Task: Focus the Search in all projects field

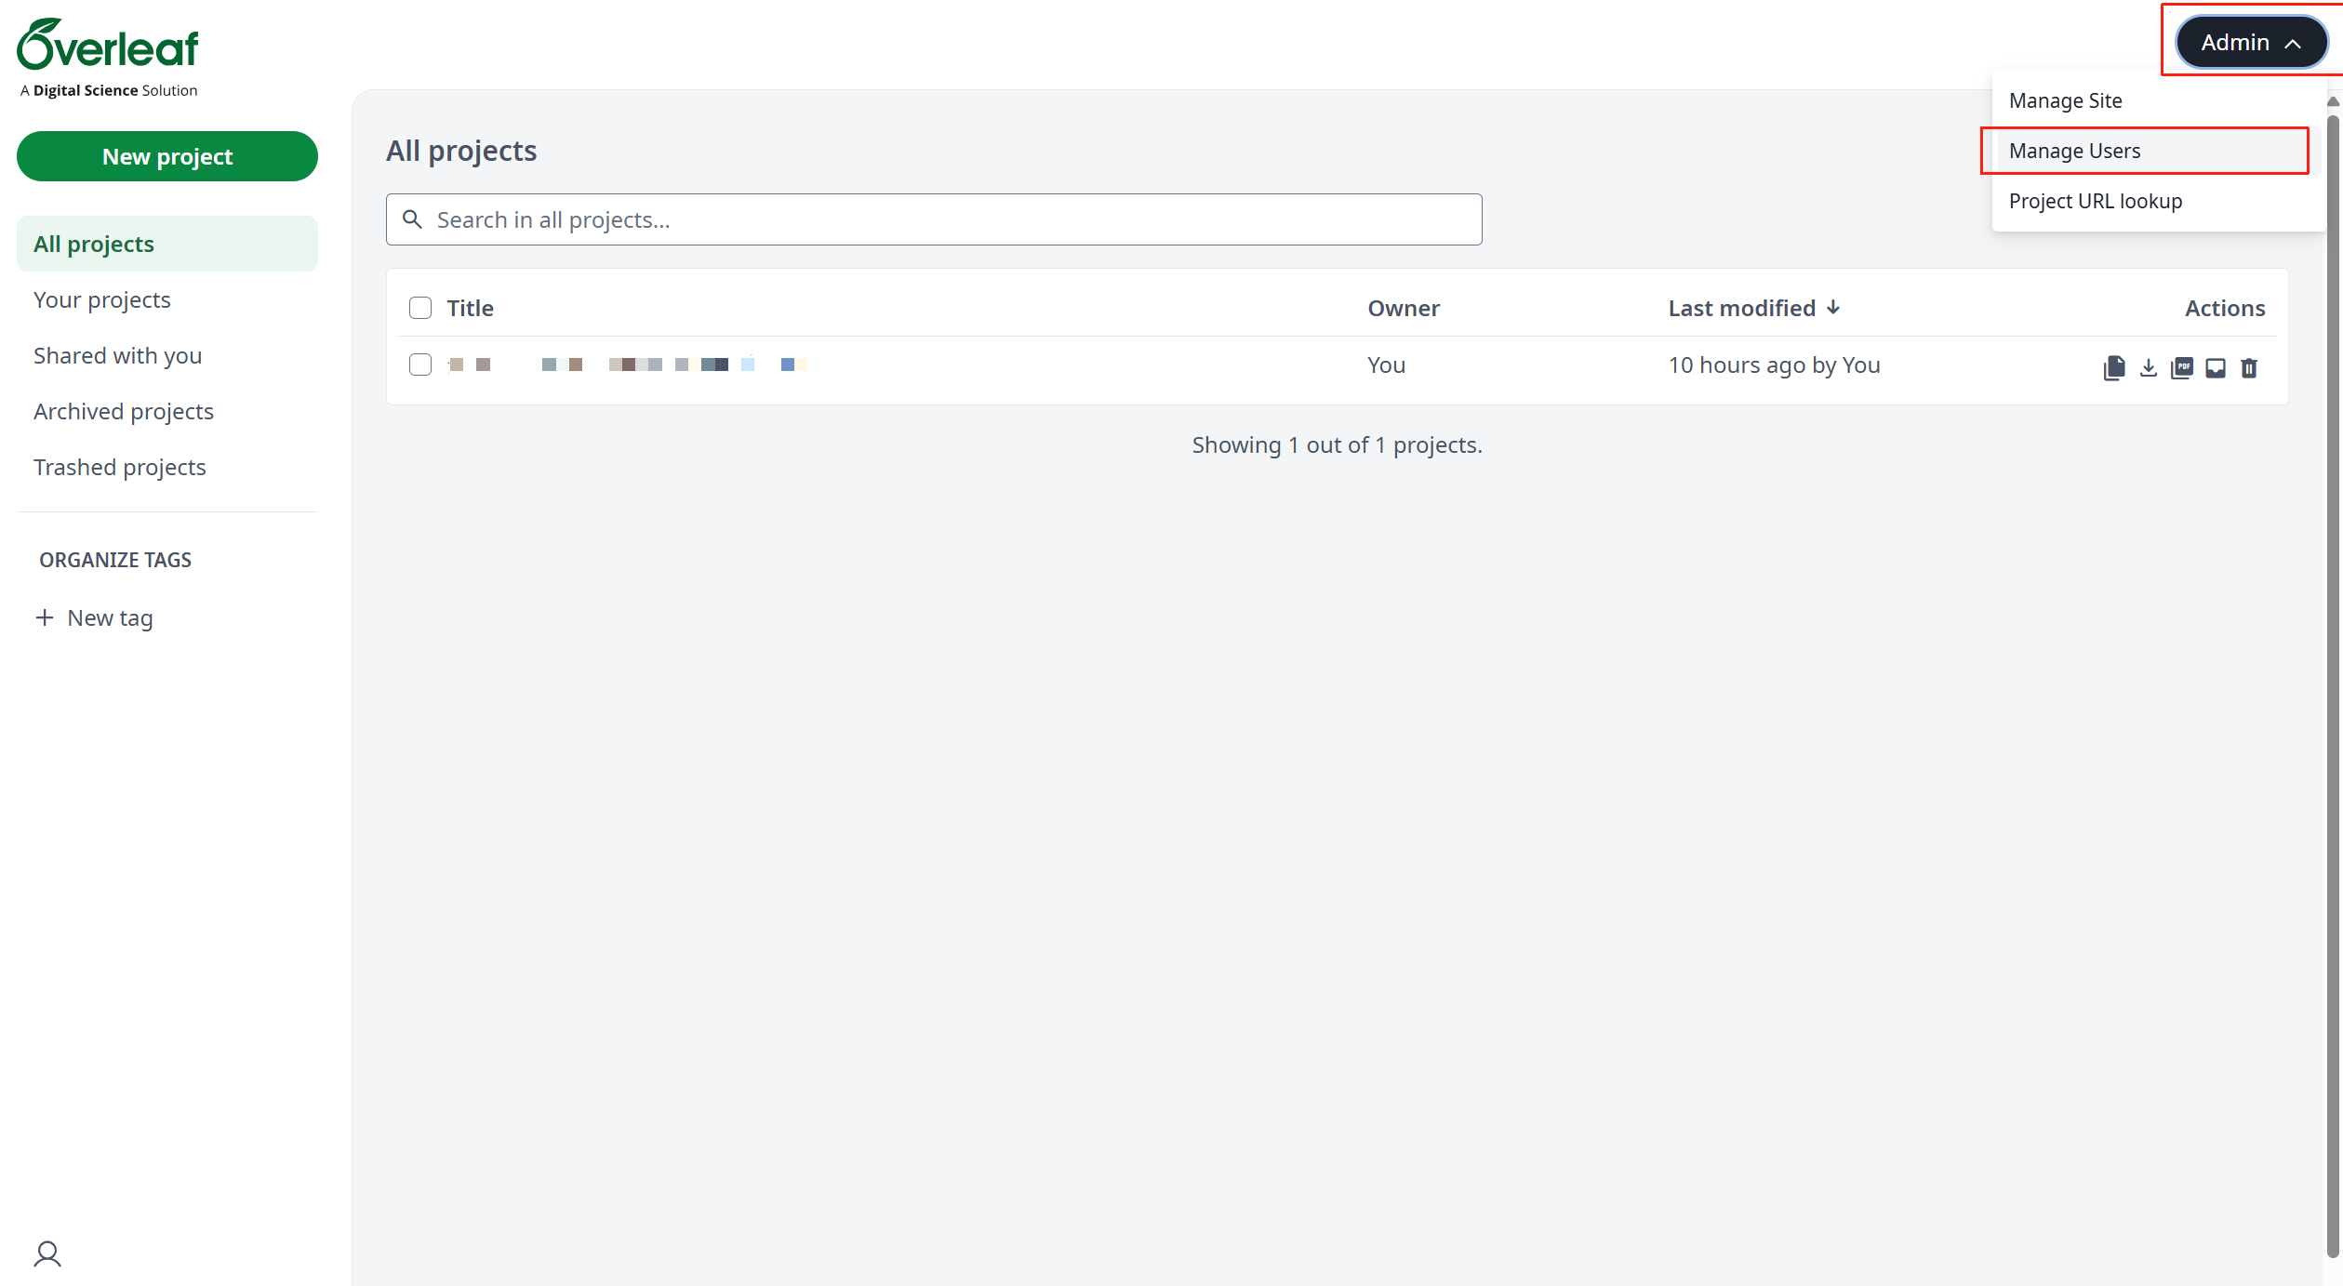Action: coord(934,219)
